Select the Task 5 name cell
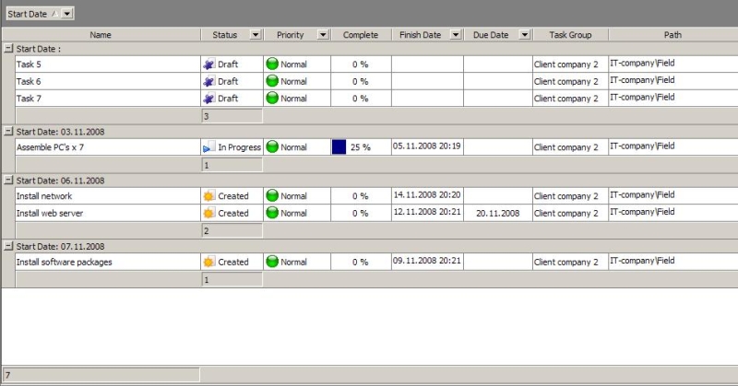This screenshot has width=738, height=386. (108, 64)
